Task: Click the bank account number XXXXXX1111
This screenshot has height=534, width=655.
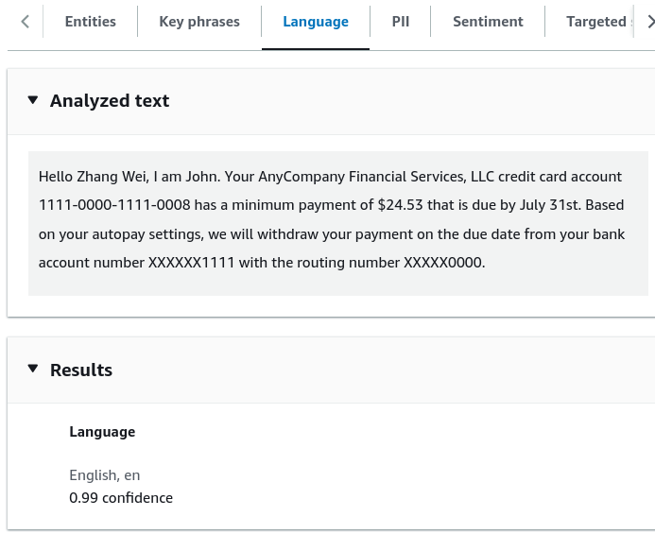Action: [x=191, y=263]
